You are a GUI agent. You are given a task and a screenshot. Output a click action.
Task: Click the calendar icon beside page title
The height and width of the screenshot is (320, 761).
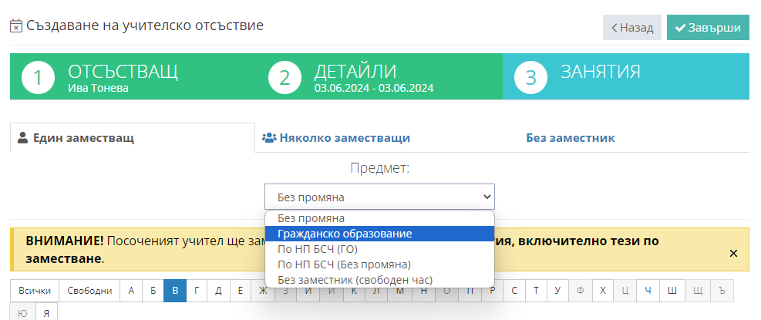(x=15, y=26)
